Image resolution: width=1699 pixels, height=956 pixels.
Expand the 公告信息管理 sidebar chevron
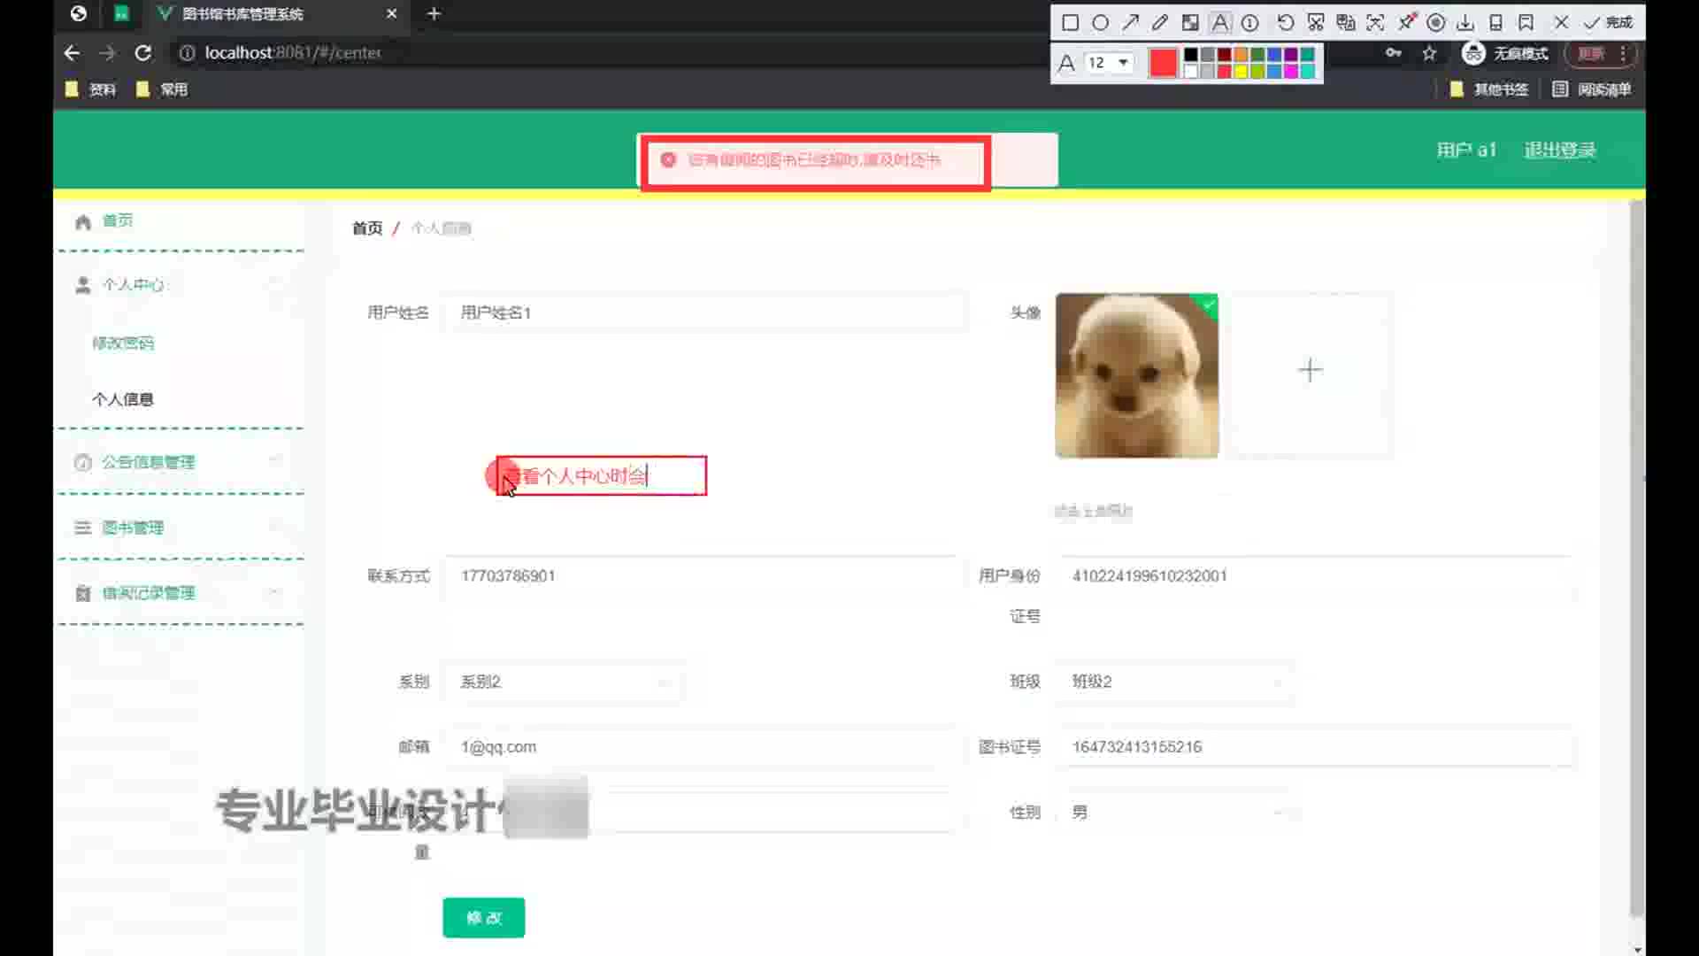tap(275, 461)
